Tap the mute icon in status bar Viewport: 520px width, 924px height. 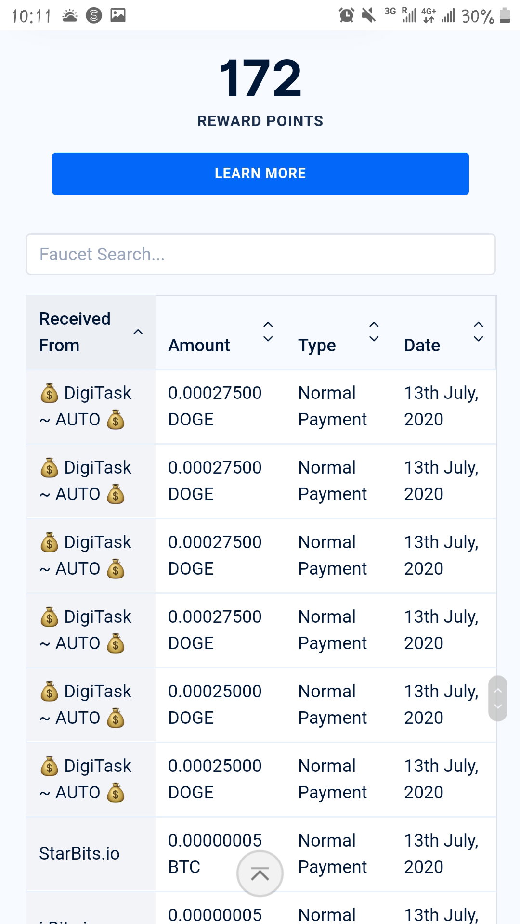click(x=369, y=15)
